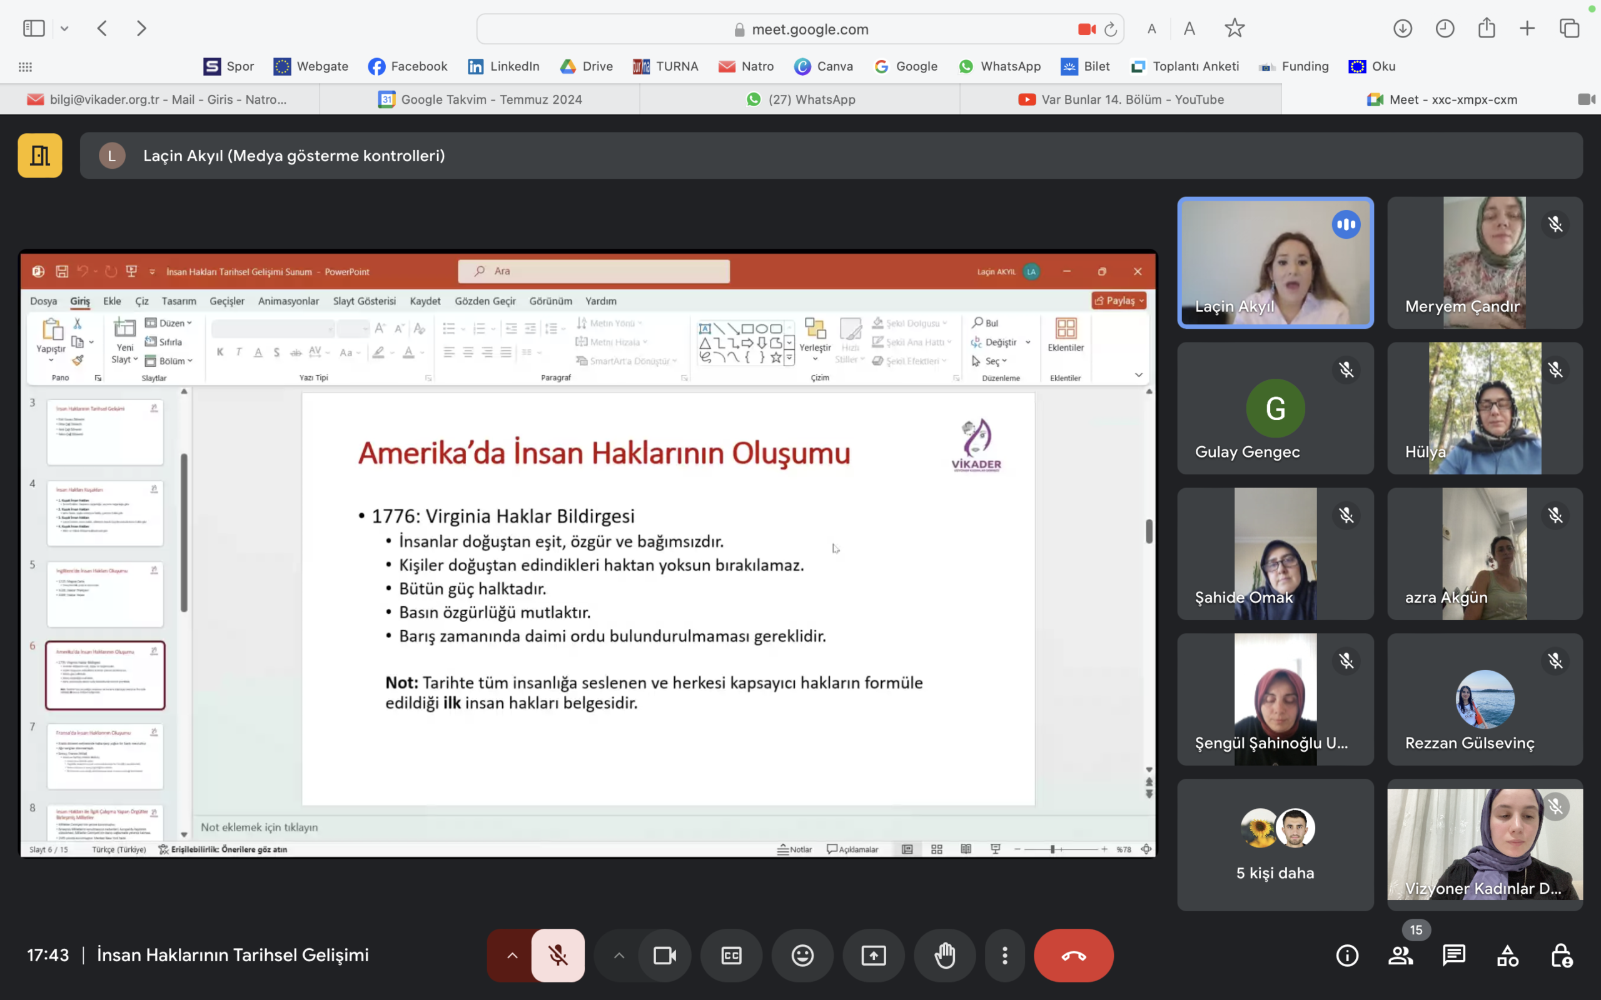Show the participants list icon

pyautogui.click(x=1400, y=956)
